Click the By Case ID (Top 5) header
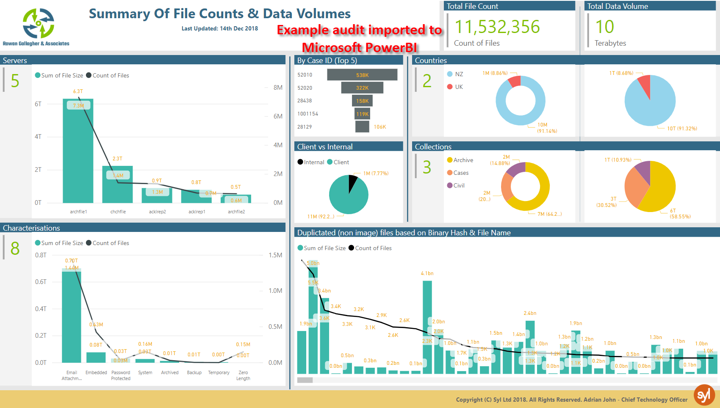 (x=349, y=60)
